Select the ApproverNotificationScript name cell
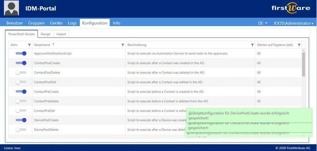317x151 pixels. coord(78,53)
